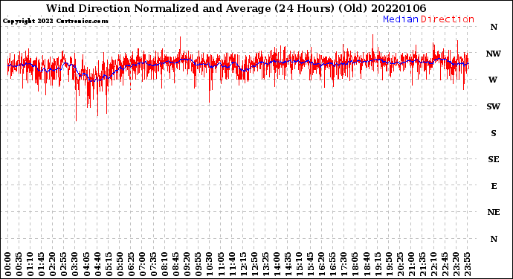Click the 04:40 time label
The width and height of the screenshot is (513, 279).
97,264
